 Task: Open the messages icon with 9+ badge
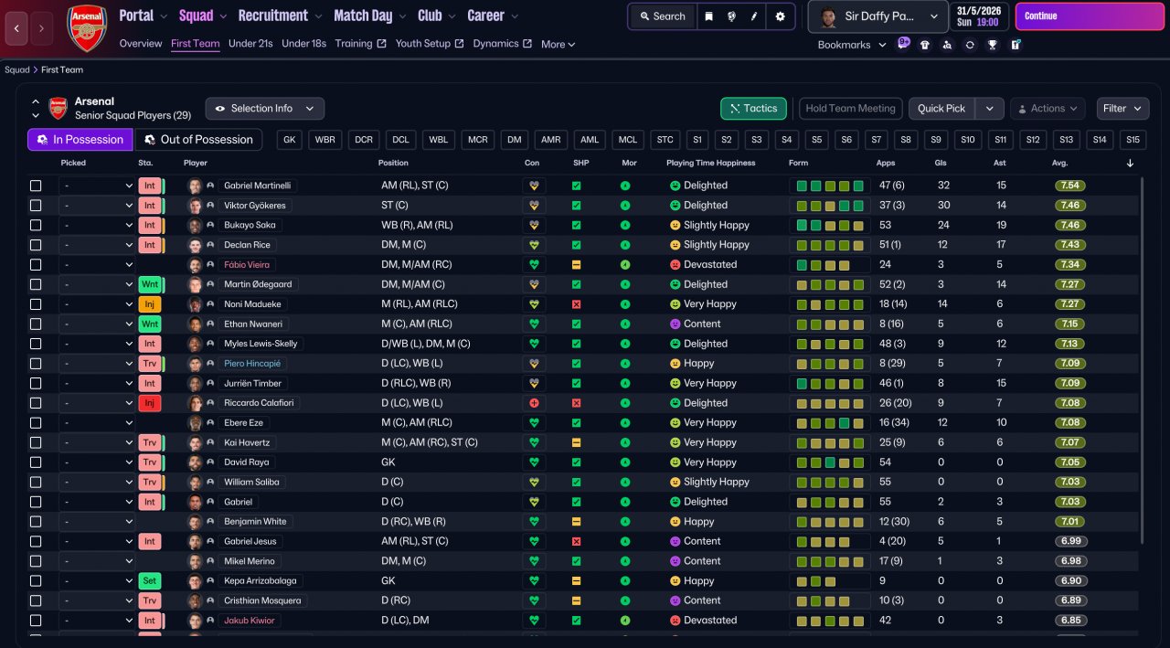(903, 44)
